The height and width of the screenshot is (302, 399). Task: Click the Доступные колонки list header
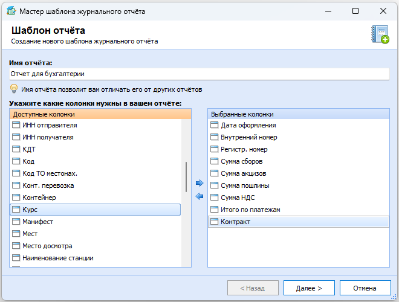coord(100,114)
